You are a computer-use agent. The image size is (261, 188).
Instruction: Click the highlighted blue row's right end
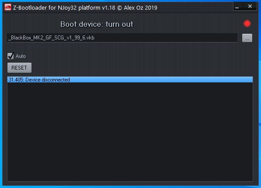click(247, 80)
